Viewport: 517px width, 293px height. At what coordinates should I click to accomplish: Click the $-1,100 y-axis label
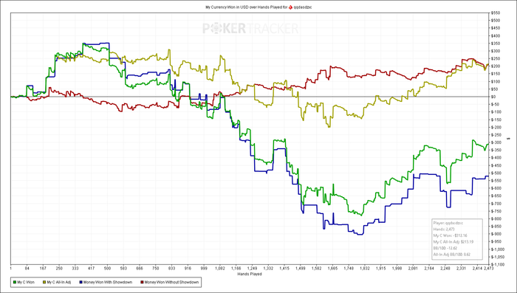pyautogui.click(x=498, y=264)
